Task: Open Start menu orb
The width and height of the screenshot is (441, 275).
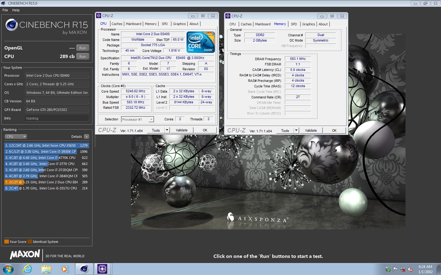Action: click(8, 269)
